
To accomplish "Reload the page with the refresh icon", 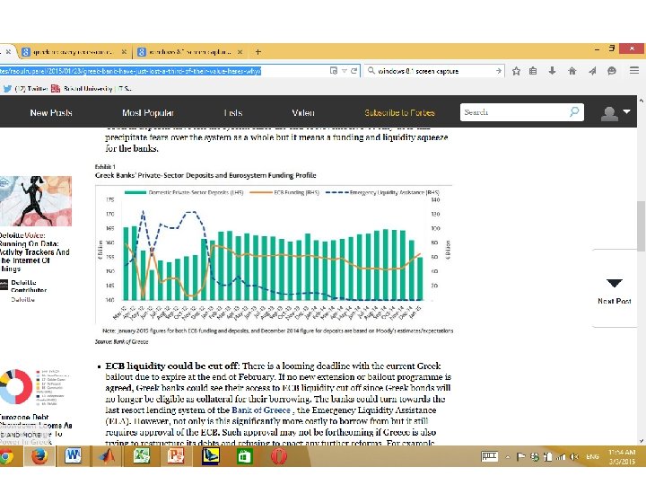I will [x=354, y=71].
